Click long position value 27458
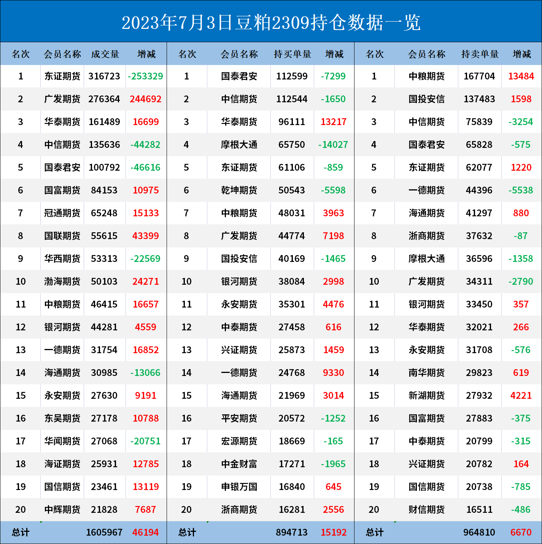This screenshot has height=544, width=542. pos(292,327)
